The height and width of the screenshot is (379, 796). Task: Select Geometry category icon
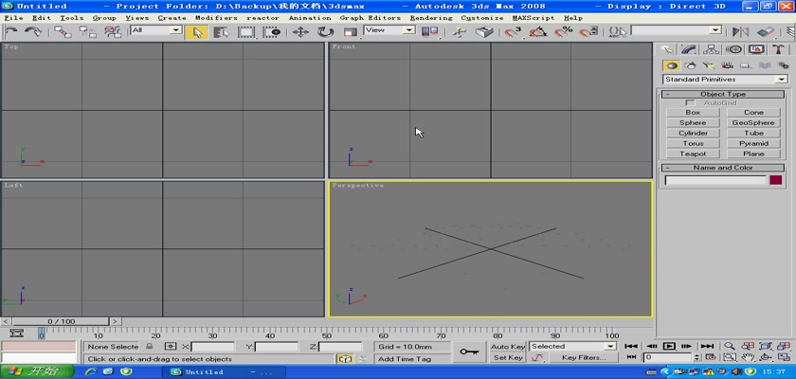[x=671, y=65]
